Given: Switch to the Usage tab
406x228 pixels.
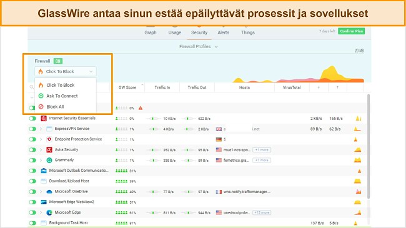Looking at the screenshot, I should click(x=175, y=32).
